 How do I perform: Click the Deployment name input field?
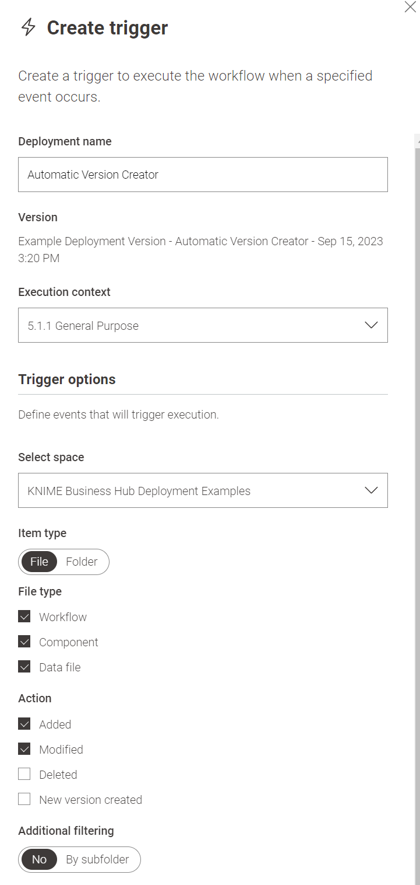point(203,175)
